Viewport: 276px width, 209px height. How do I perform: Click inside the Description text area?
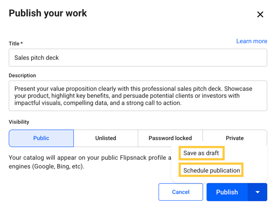coord(138,96)
